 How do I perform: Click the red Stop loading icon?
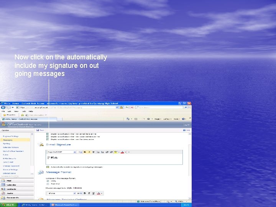click(131, 107)
